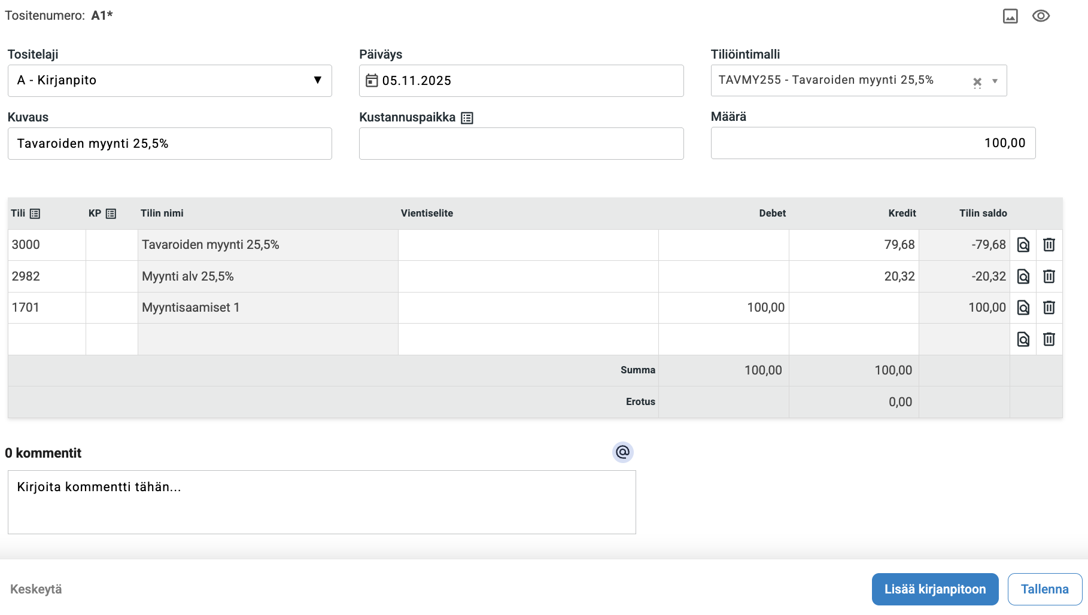The image size is (1088, 615).
Task: Click the Lisää kirjanpitoon button
Action: 935,589
